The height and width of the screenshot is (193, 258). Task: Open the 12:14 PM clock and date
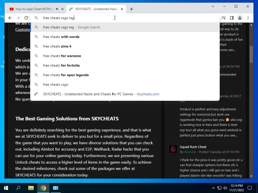[x=237, y=188]
